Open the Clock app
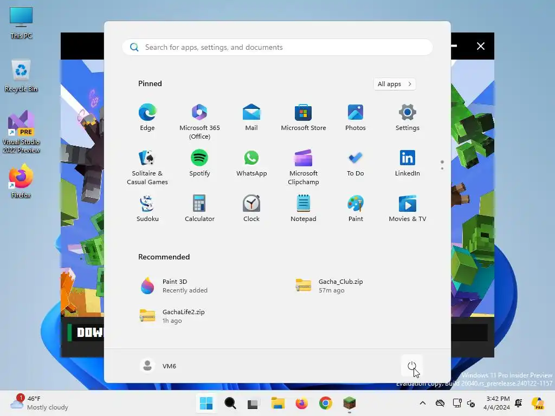The width and height of the screenshot is (555, 416). 251,209
